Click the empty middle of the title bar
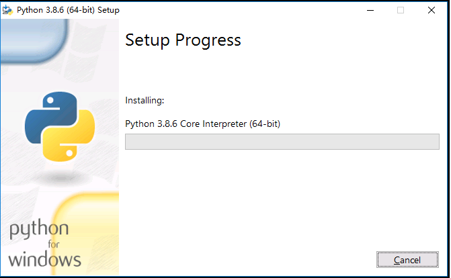Viewport: 451px width, 278px height. click(x=235, y=9)
